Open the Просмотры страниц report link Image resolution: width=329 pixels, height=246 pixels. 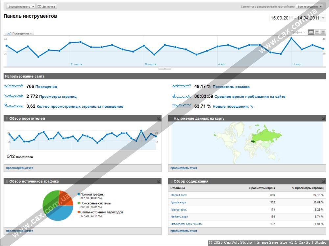tap(58, 97)
